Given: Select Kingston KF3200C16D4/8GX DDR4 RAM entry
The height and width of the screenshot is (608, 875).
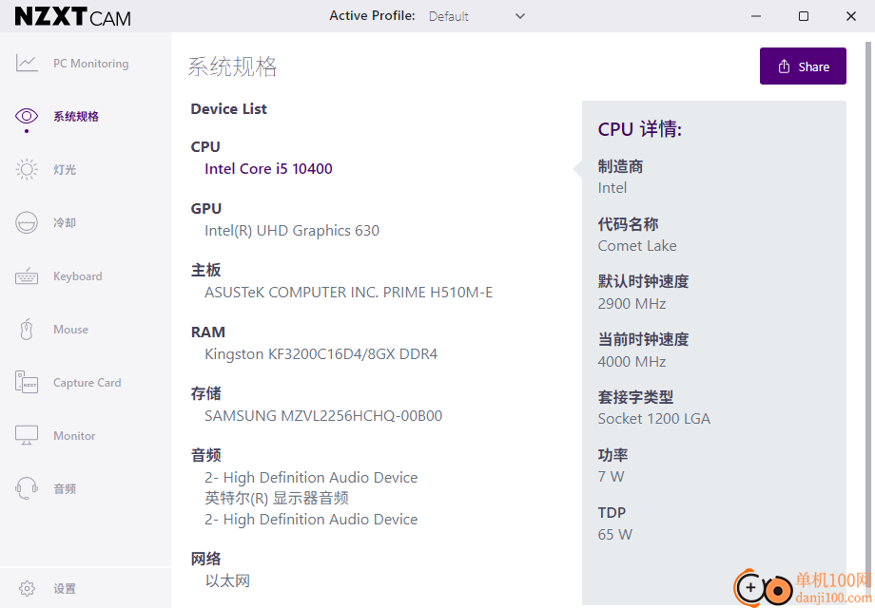Looking at the screenshot, I should pyautogui.click(x=321, y=354).
